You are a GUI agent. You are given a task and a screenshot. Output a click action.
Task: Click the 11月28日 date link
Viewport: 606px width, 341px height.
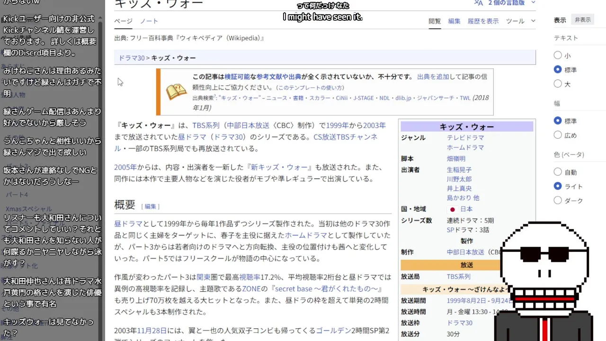[x=152, y=331]
